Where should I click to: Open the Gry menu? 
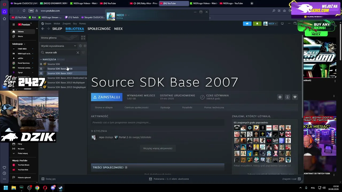(x=75, y=23)
